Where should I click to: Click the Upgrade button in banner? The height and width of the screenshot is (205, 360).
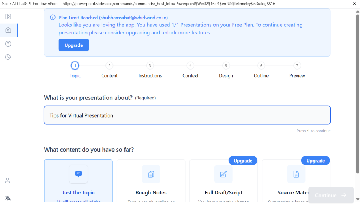click(73, 45)
